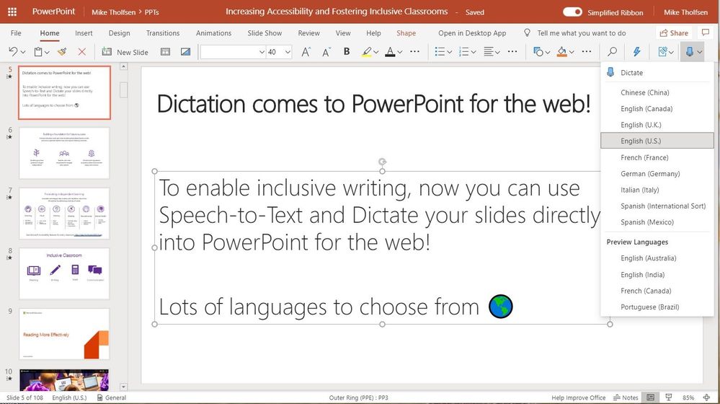Start Slide Show from status bar icon
Image resolution: width=720 pixels, height=404 pixels.
669,398
